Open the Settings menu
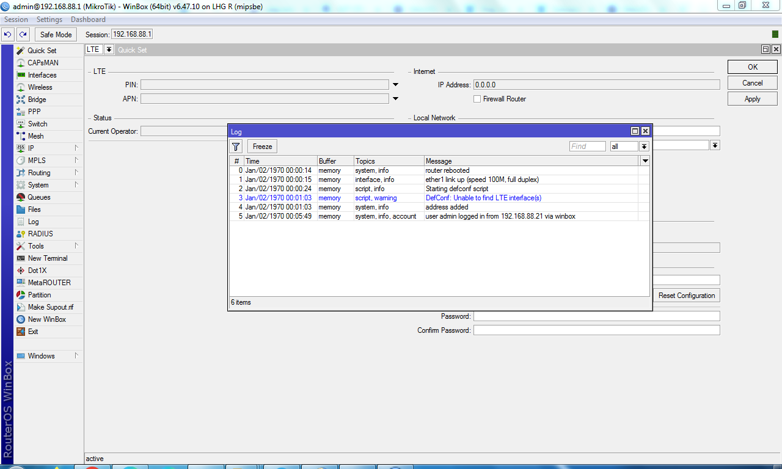The width and height of the screenshot is (782, 469). click(x=49, y=20)
